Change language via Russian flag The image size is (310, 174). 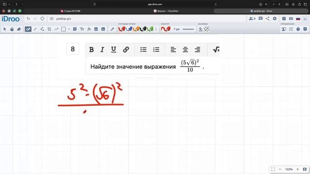click(x=298, y=19)
